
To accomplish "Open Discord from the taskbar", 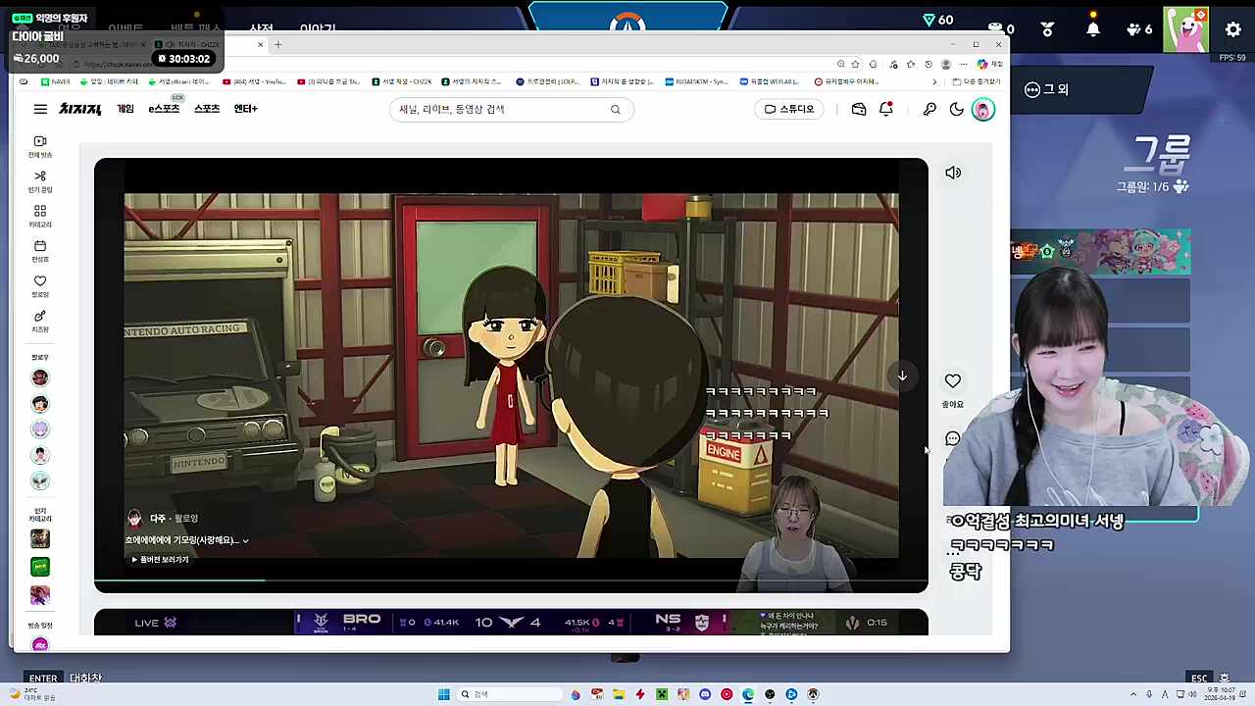I will tap(705, 694).
